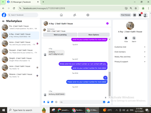Click More Options button
Screen dimensions: 151x113
click(x=94, y=35)
